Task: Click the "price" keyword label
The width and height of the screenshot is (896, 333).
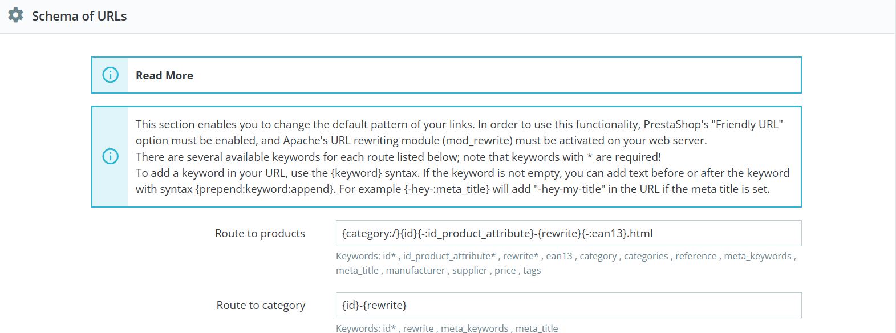Action: [x=505, y=270]
